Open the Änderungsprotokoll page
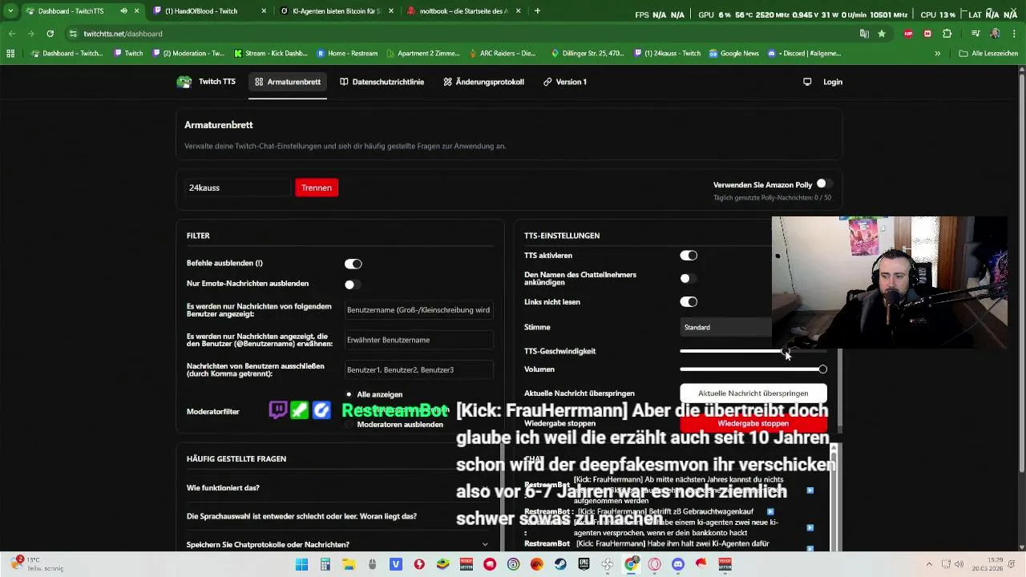The image size is (1026, 577). pyautogui.click(x=483, y=82)
